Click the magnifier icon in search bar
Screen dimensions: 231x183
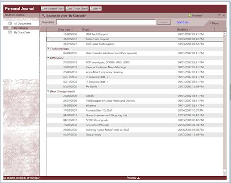[x=43, y=15]
